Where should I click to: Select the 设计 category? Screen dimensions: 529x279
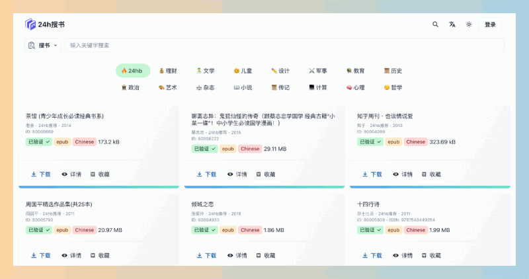[x=280, y=71]
